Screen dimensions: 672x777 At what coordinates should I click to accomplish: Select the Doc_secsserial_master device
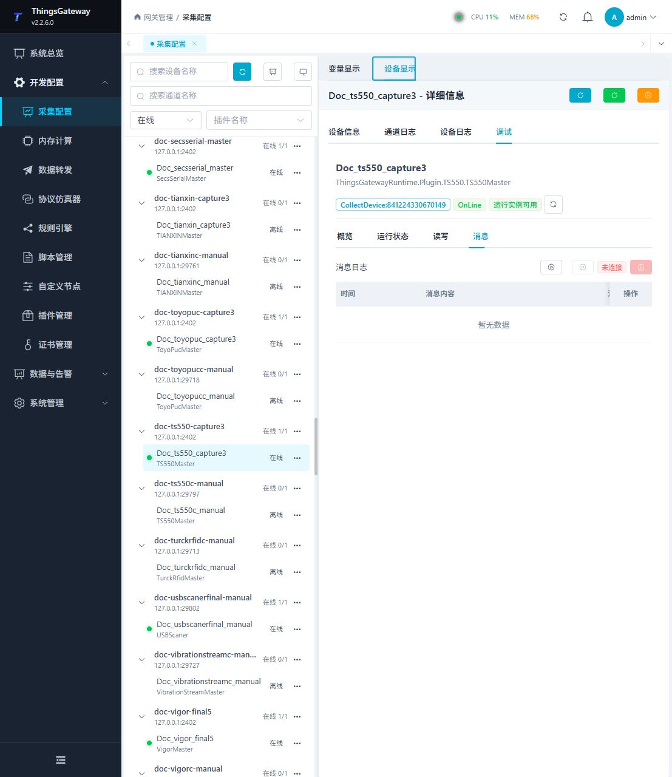coord(226,172)
